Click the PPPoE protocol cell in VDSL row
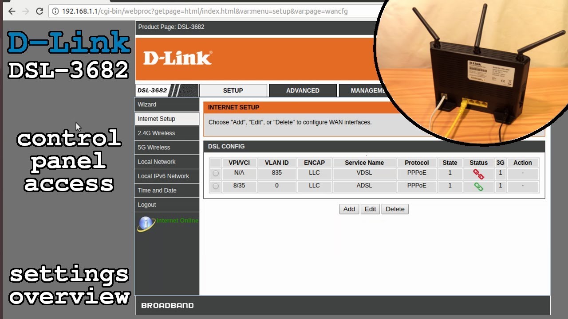The width and height of the screenshot is (568, 319). tap(417, 173)
